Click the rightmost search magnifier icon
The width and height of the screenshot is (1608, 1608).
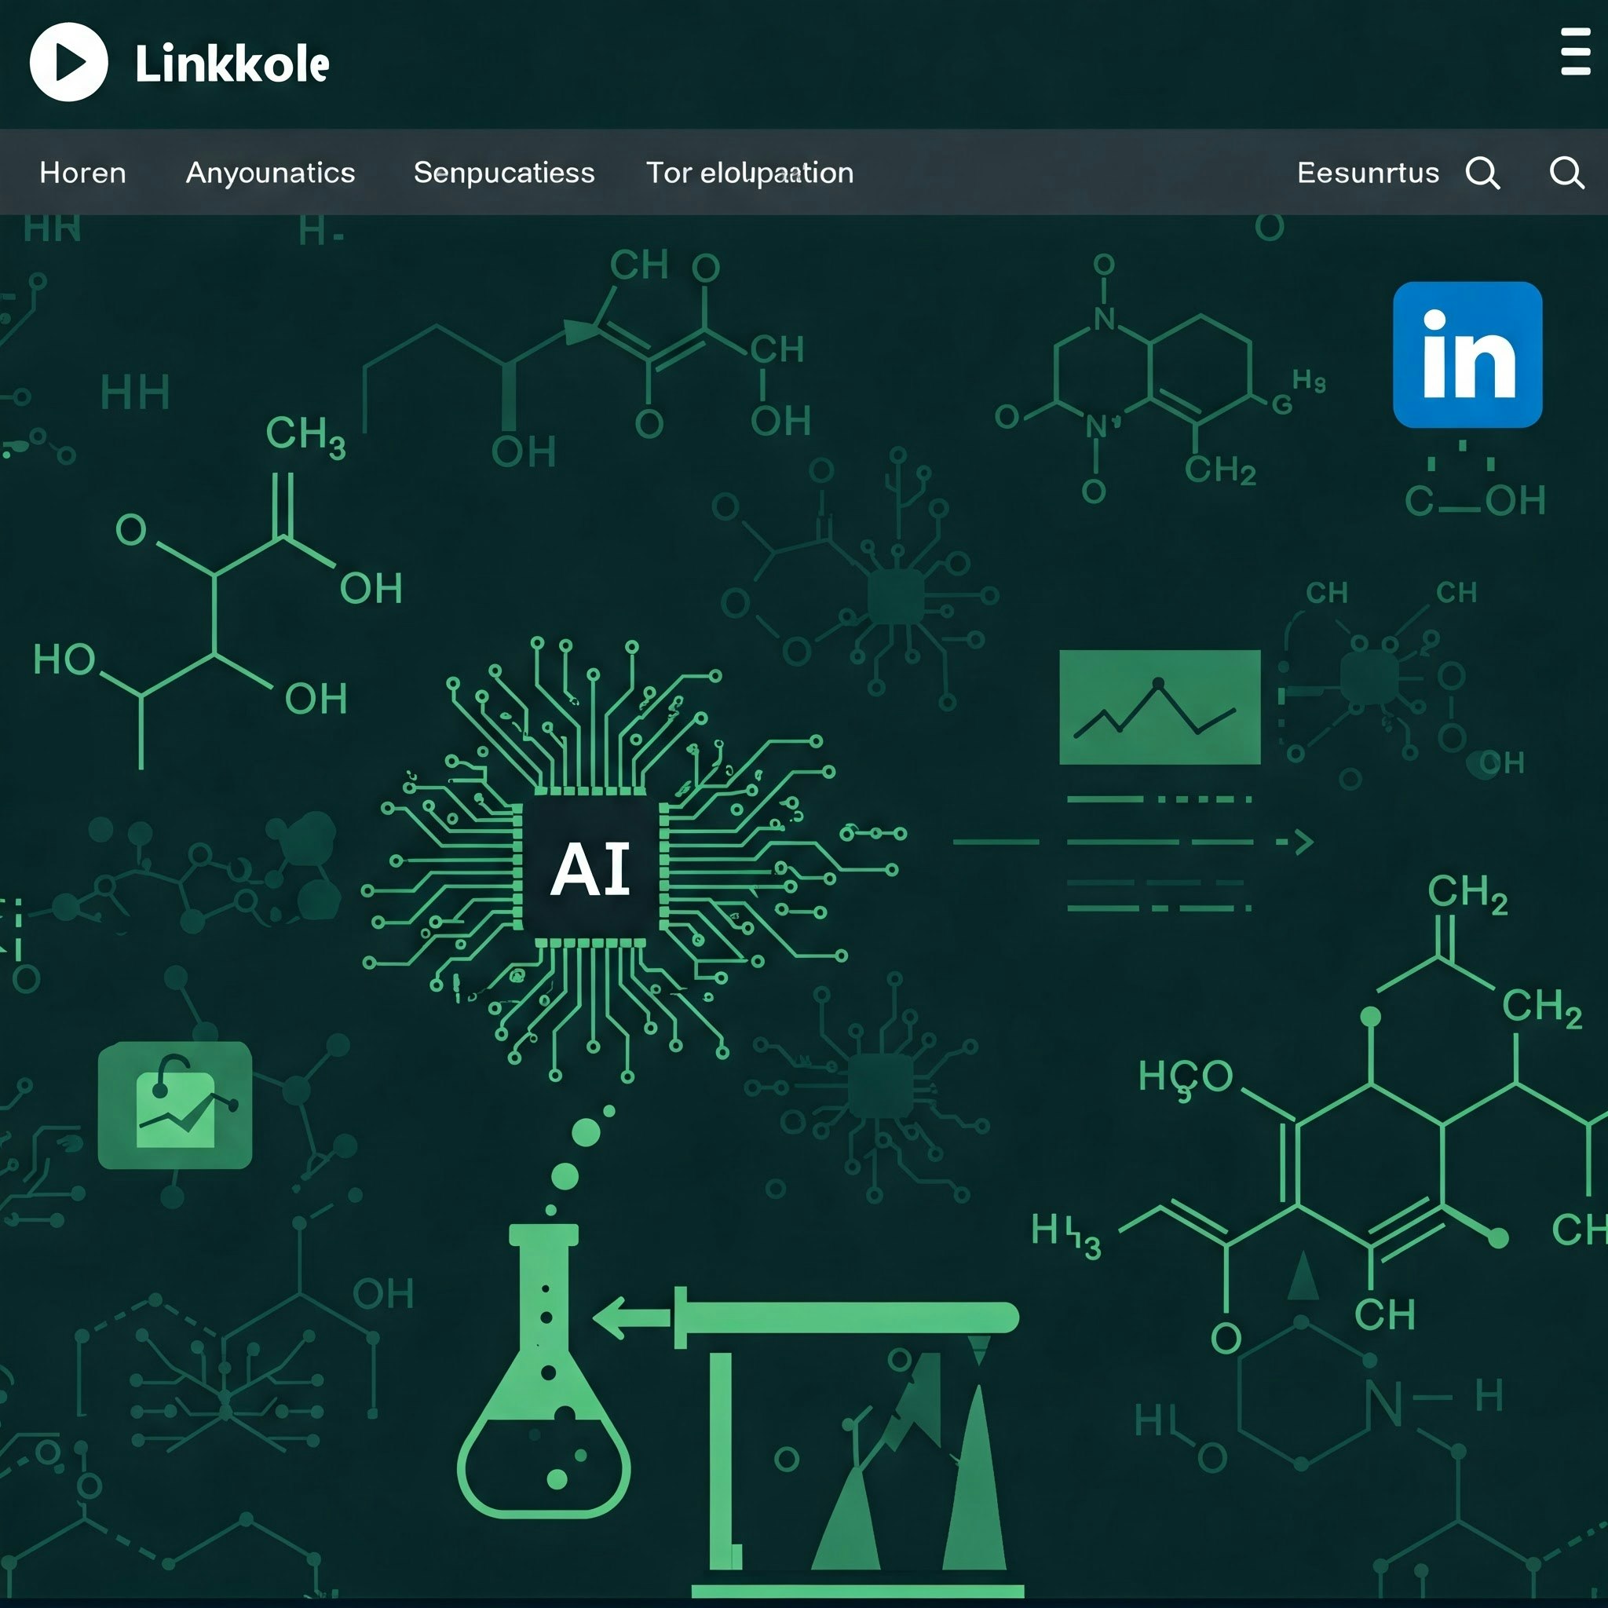tap(1566, 173)
